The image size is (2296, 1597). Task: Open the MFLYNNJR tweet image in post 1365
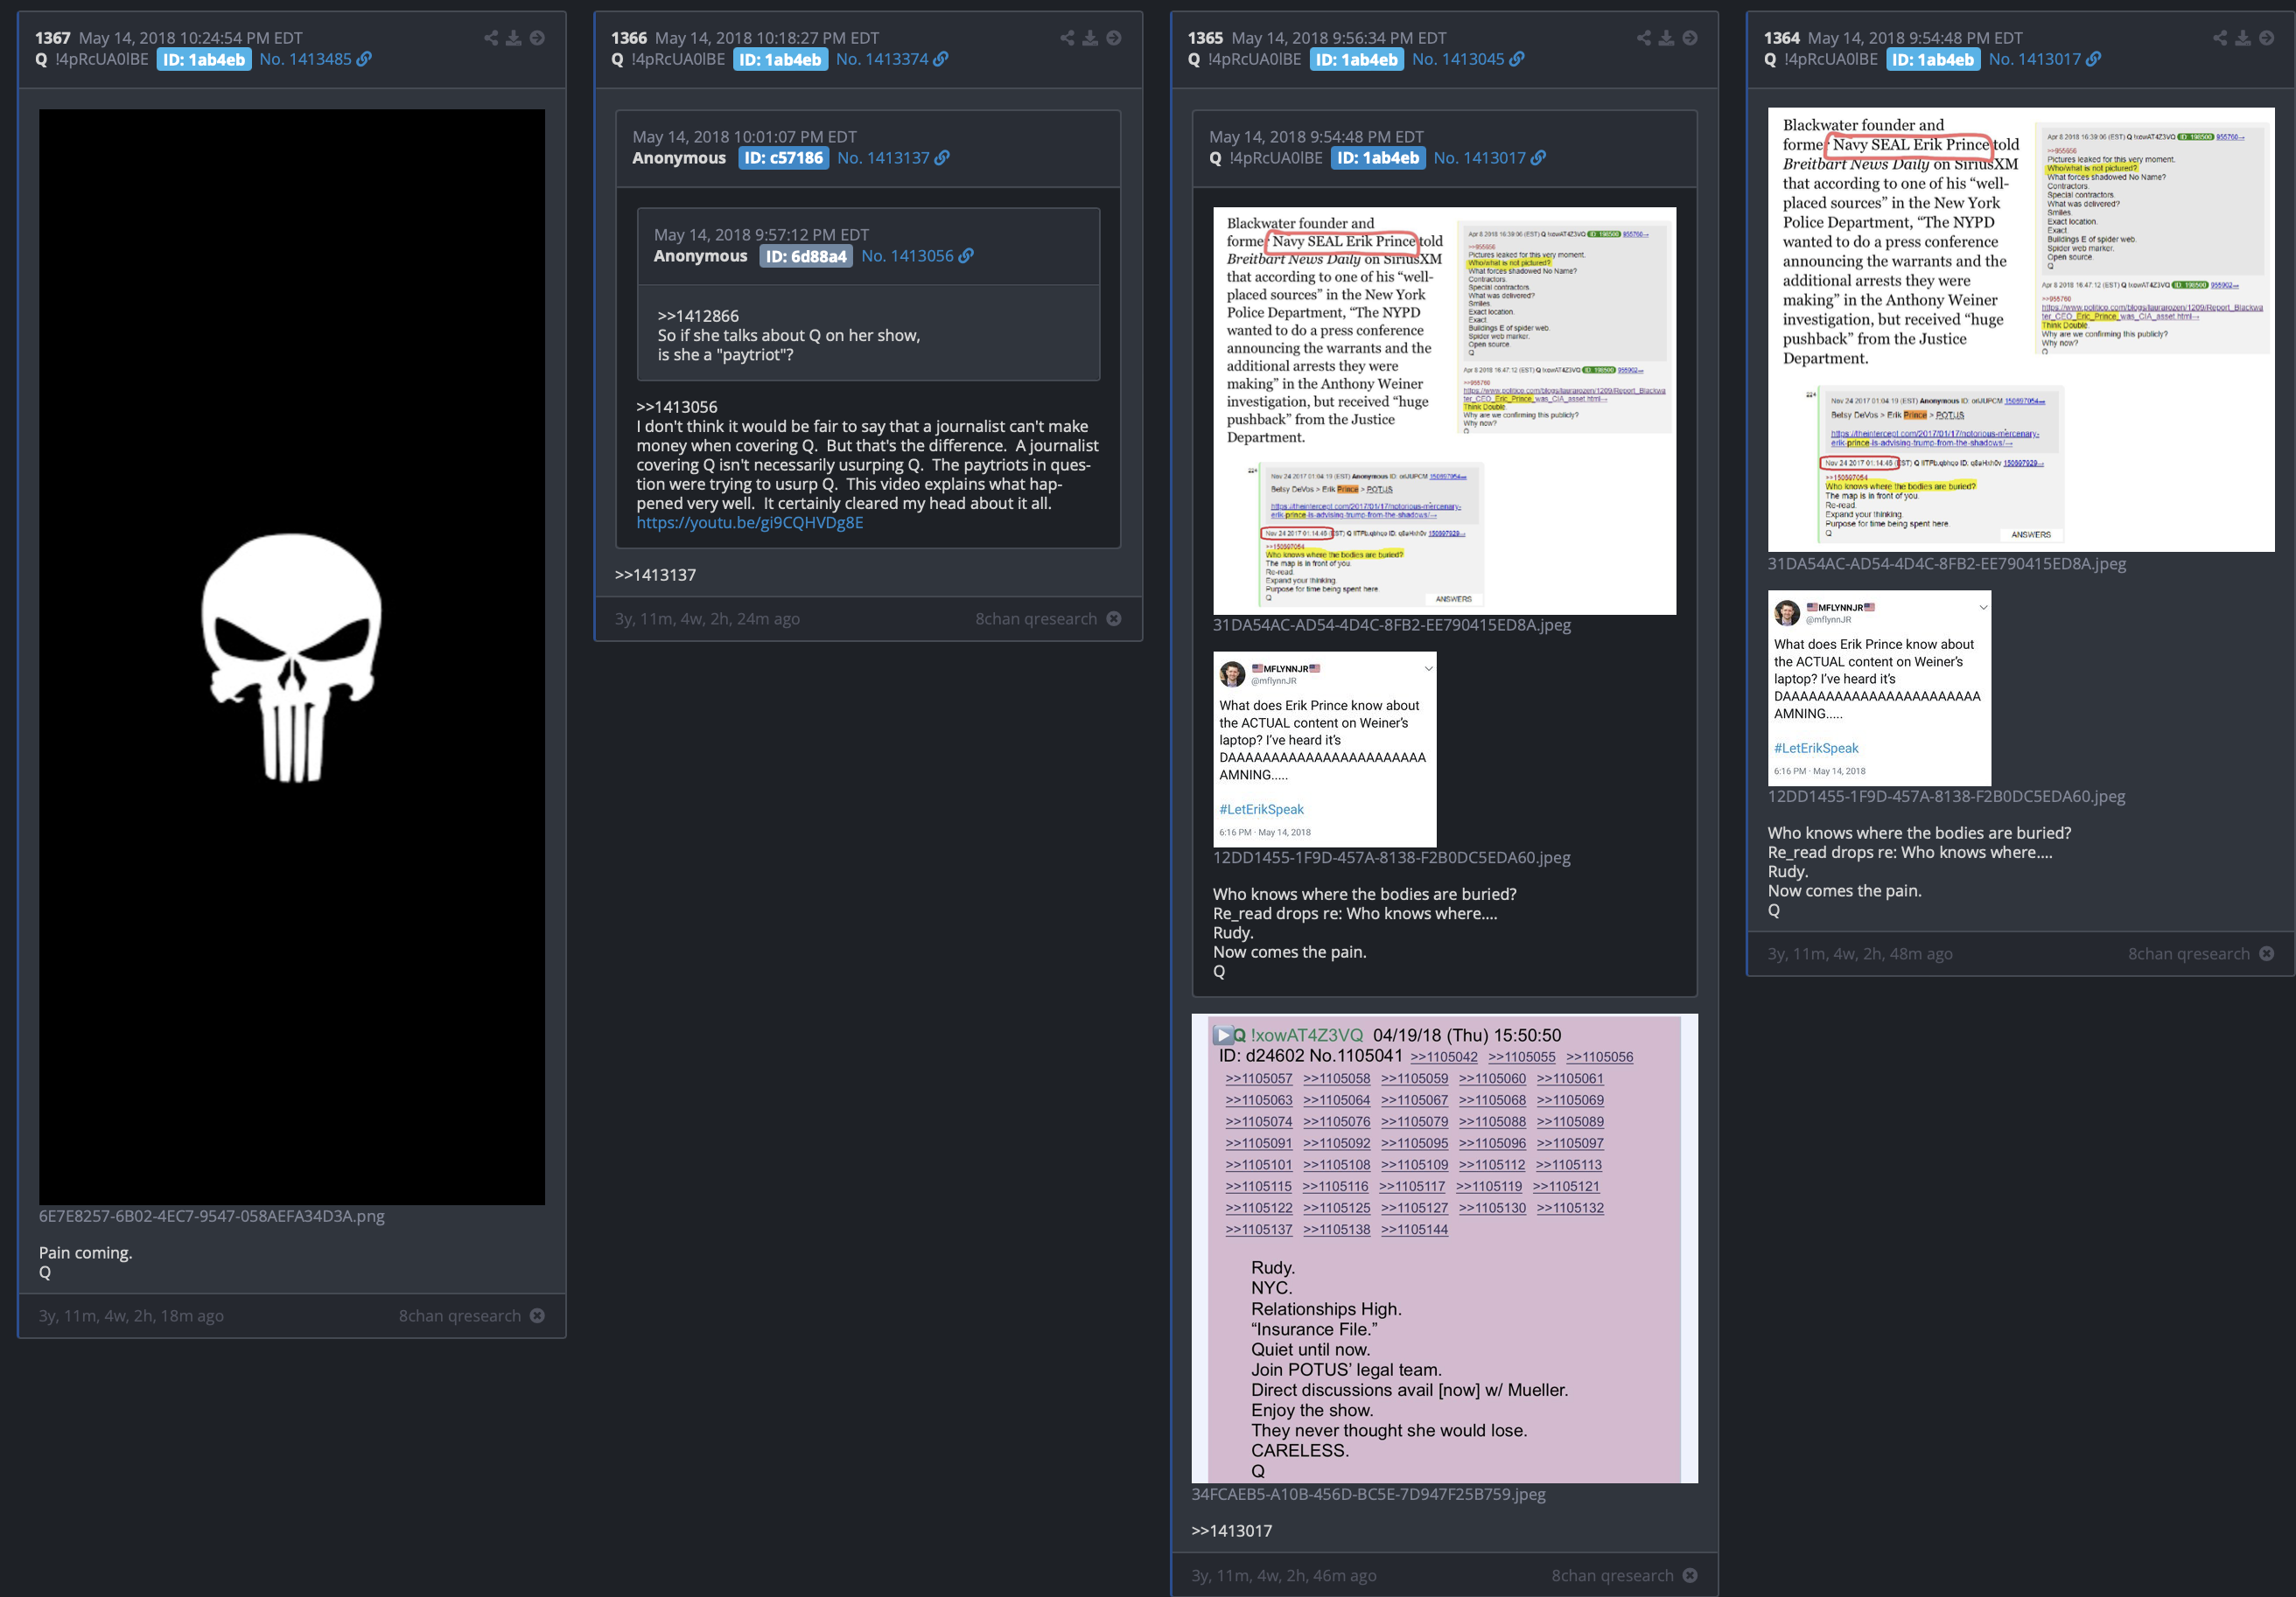pyautogui.click(x=1325, y=750)
